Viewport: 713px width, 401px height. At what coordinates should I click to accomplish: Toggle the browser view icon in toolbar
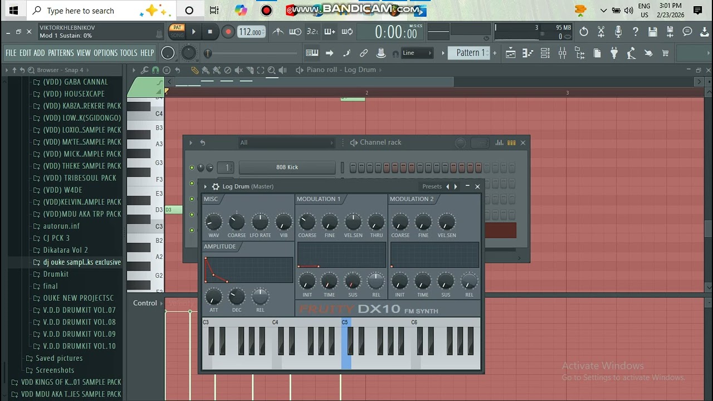[x=580, y=53]
